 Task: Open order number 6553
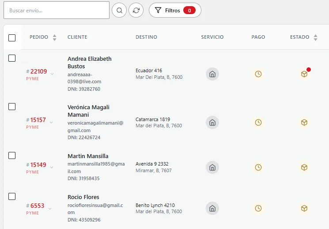click(38, 206)
